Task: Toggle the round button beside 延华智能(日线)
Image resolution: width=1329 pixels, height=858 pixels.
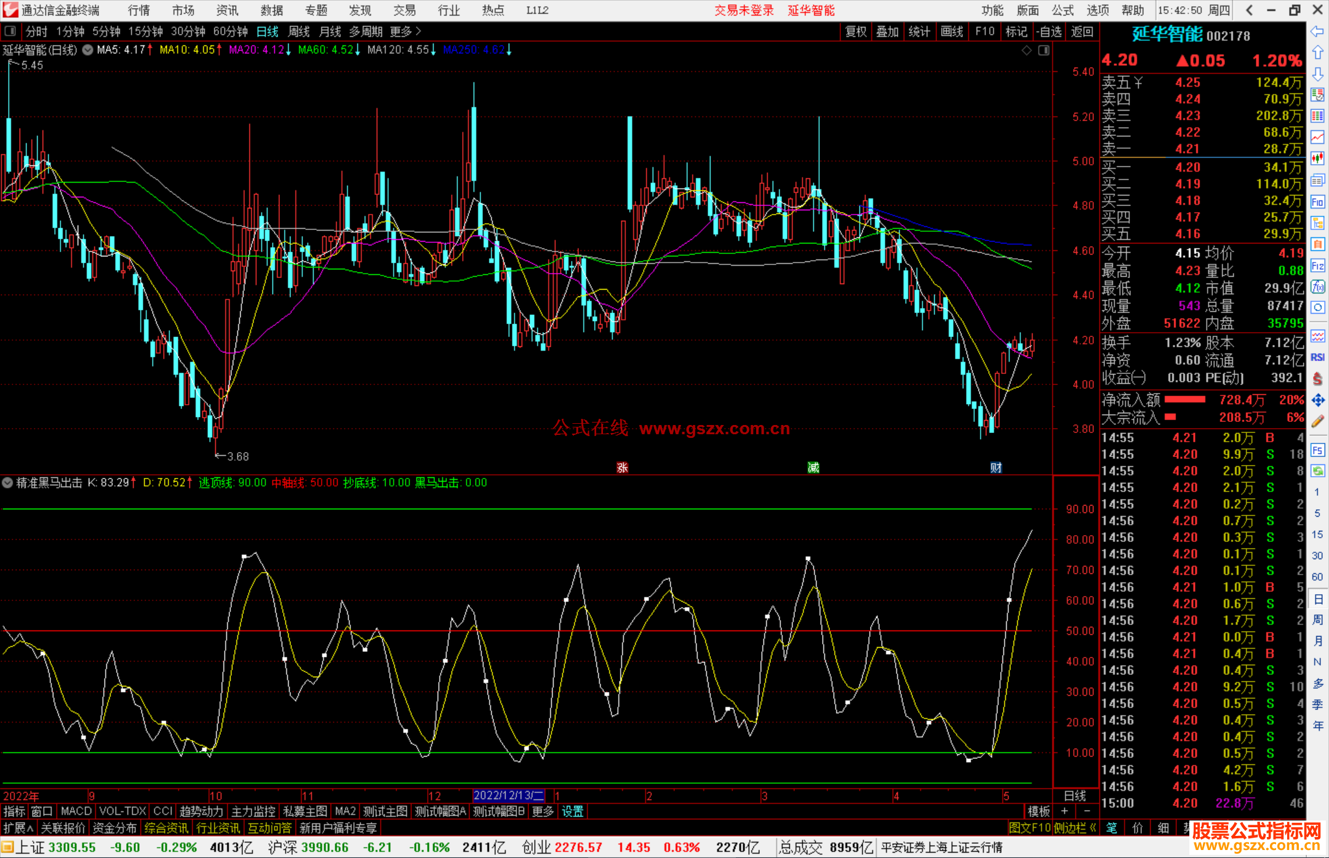Action: tap(88, 50)
